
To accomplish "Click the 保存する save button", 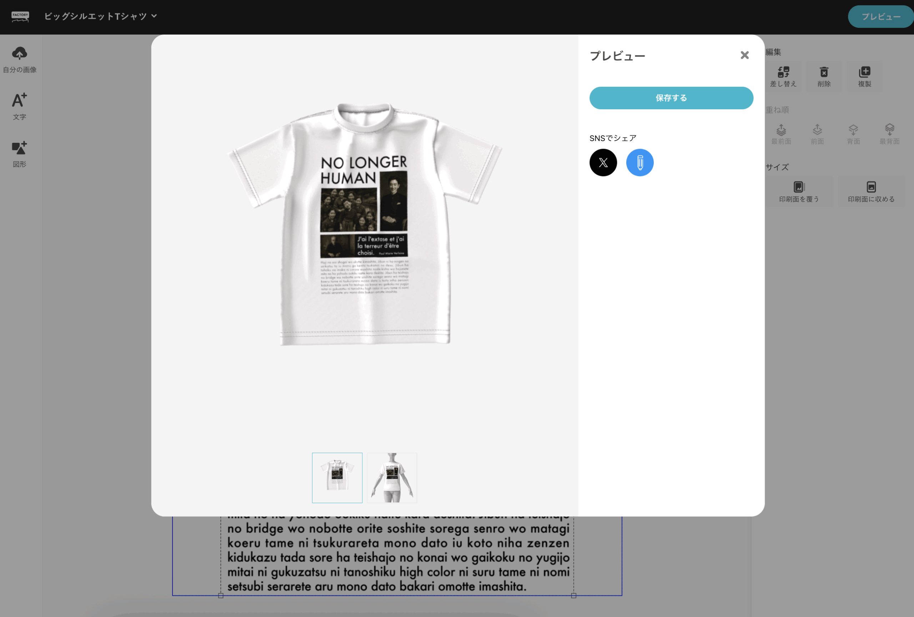I will 671,98.
